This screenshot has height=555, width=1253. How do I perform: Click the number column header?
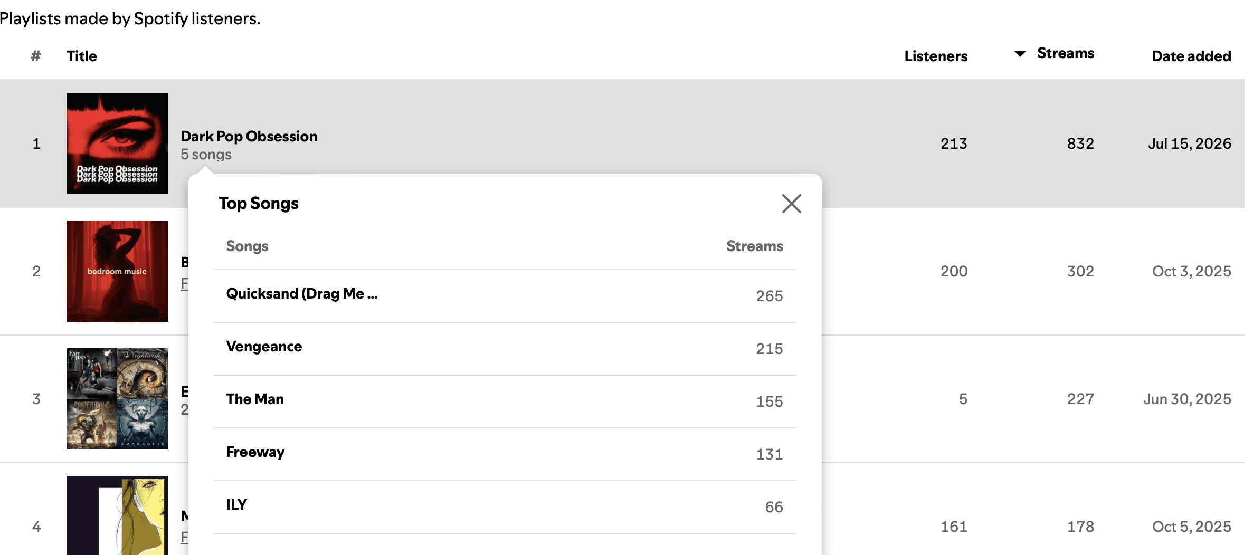point(36,56)
